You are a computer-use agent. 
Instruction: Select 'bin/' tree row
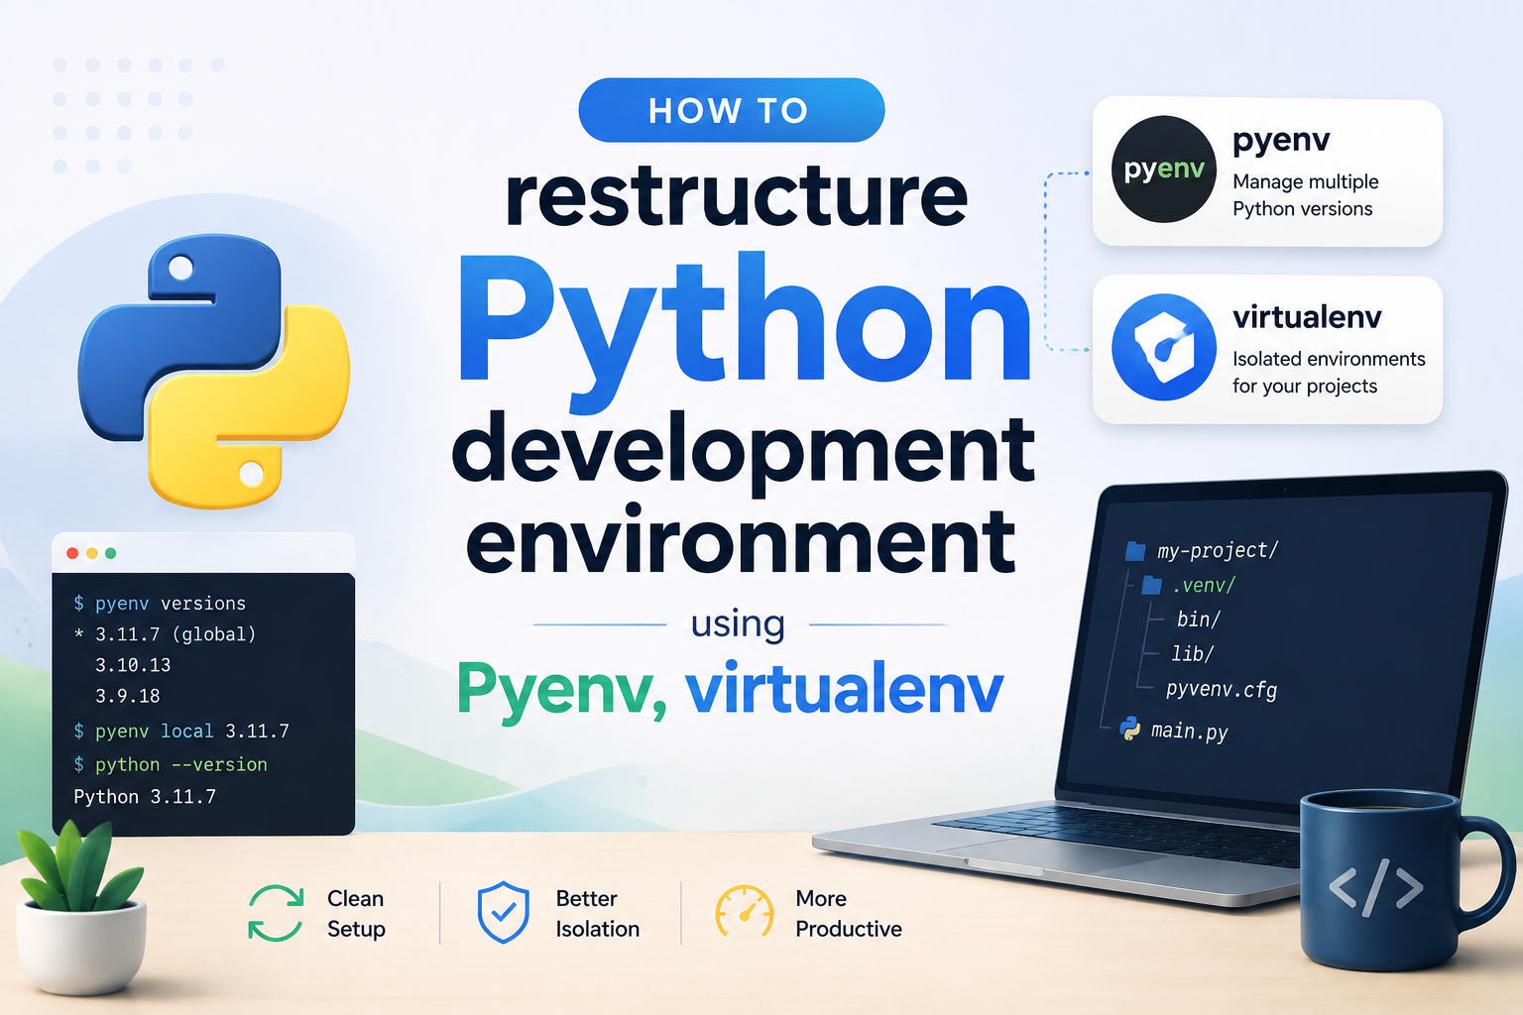[1198, 620]
